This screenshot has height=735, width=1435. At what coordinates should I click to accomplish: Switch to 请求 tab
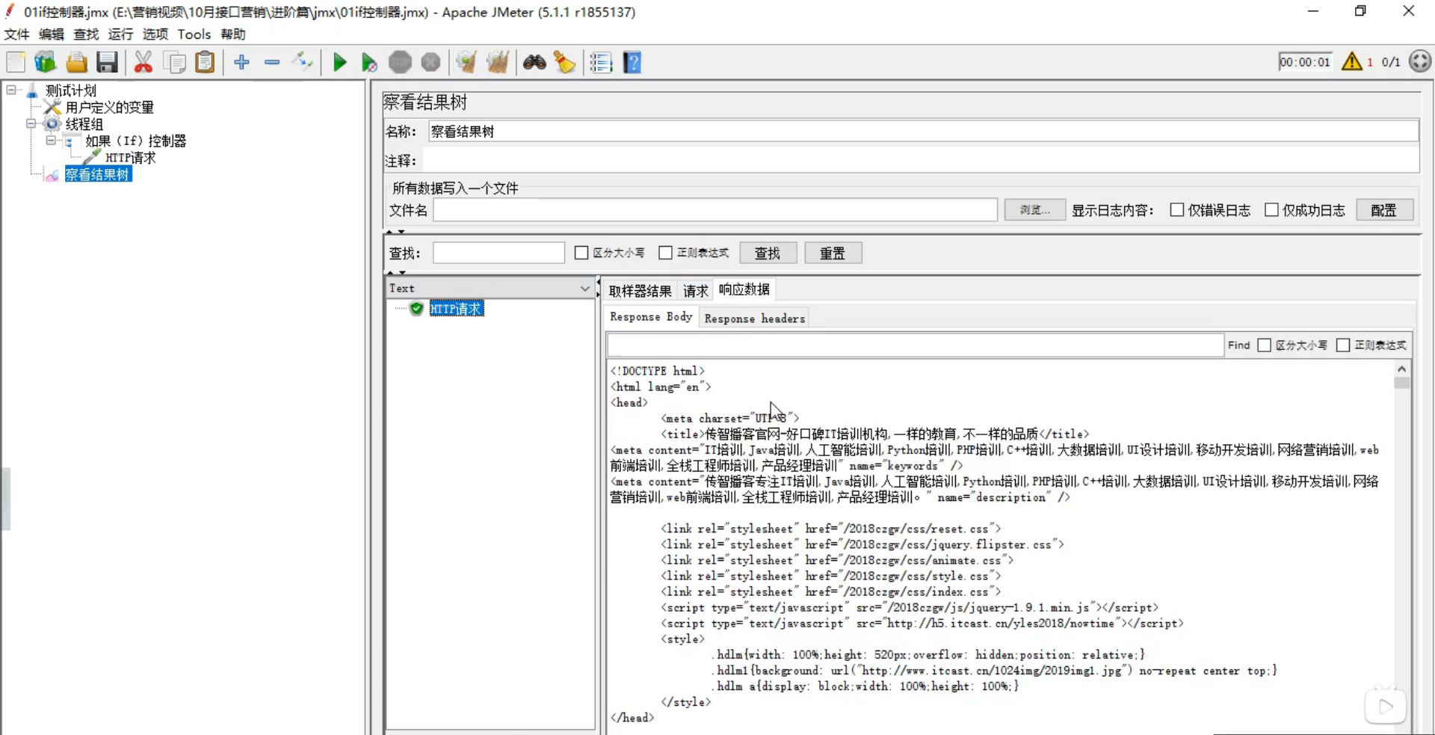pyautogui.click(x=696, y=291)
